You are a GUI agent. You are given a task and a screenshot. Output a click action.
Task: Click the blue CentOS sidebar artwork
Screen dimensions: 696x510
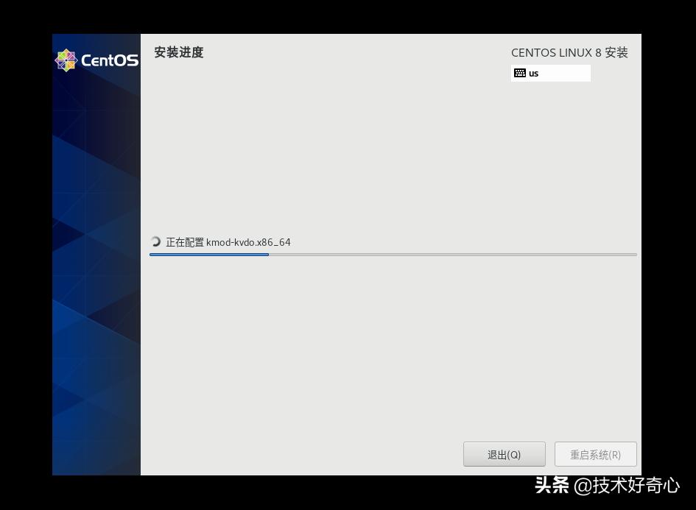pyautogui.click(x=96, y=294)
